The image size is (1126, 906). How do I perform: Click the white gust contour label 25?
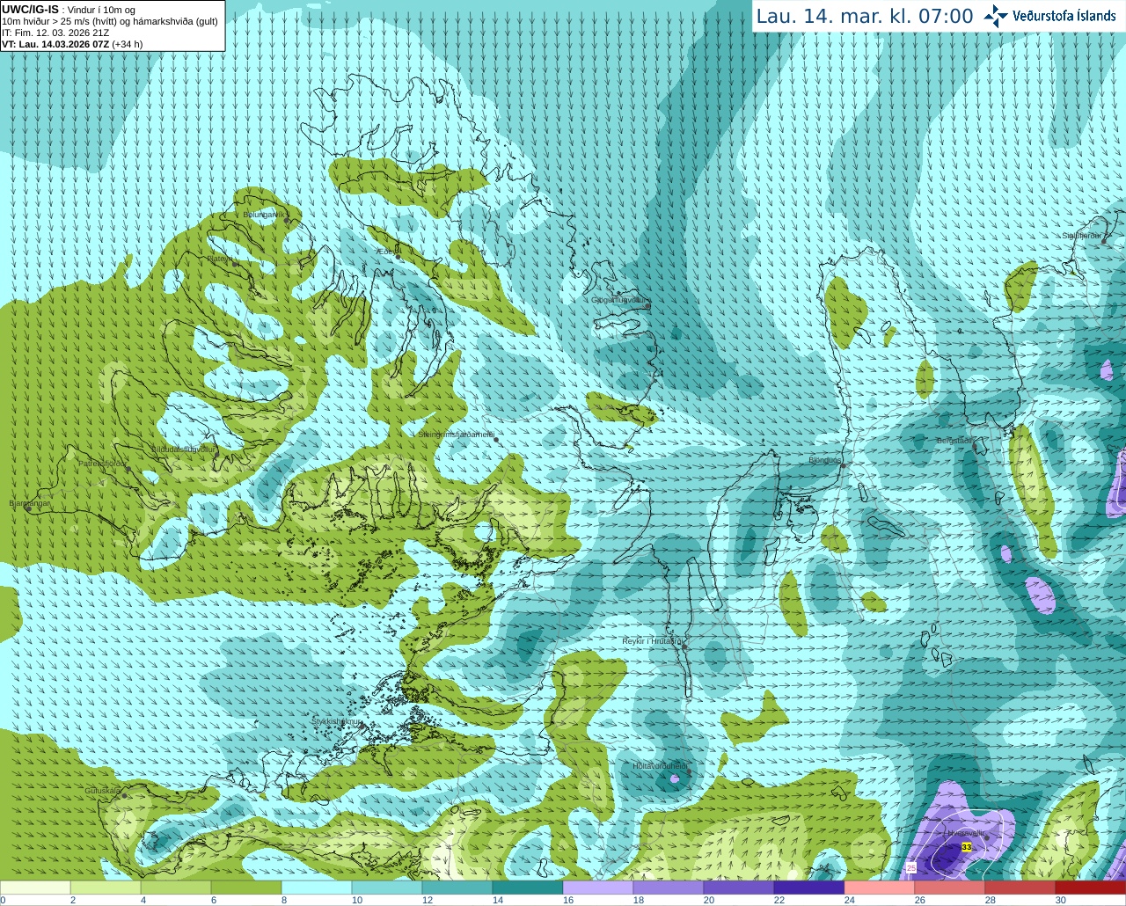point(910,868)
